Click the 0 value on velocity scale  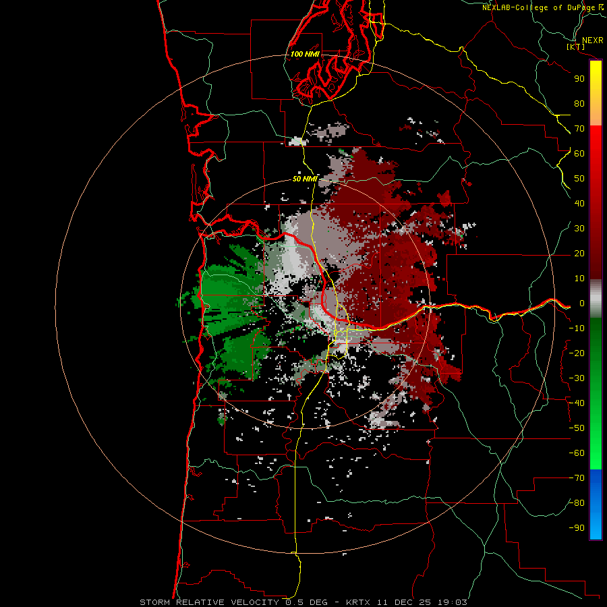point(582,303)
